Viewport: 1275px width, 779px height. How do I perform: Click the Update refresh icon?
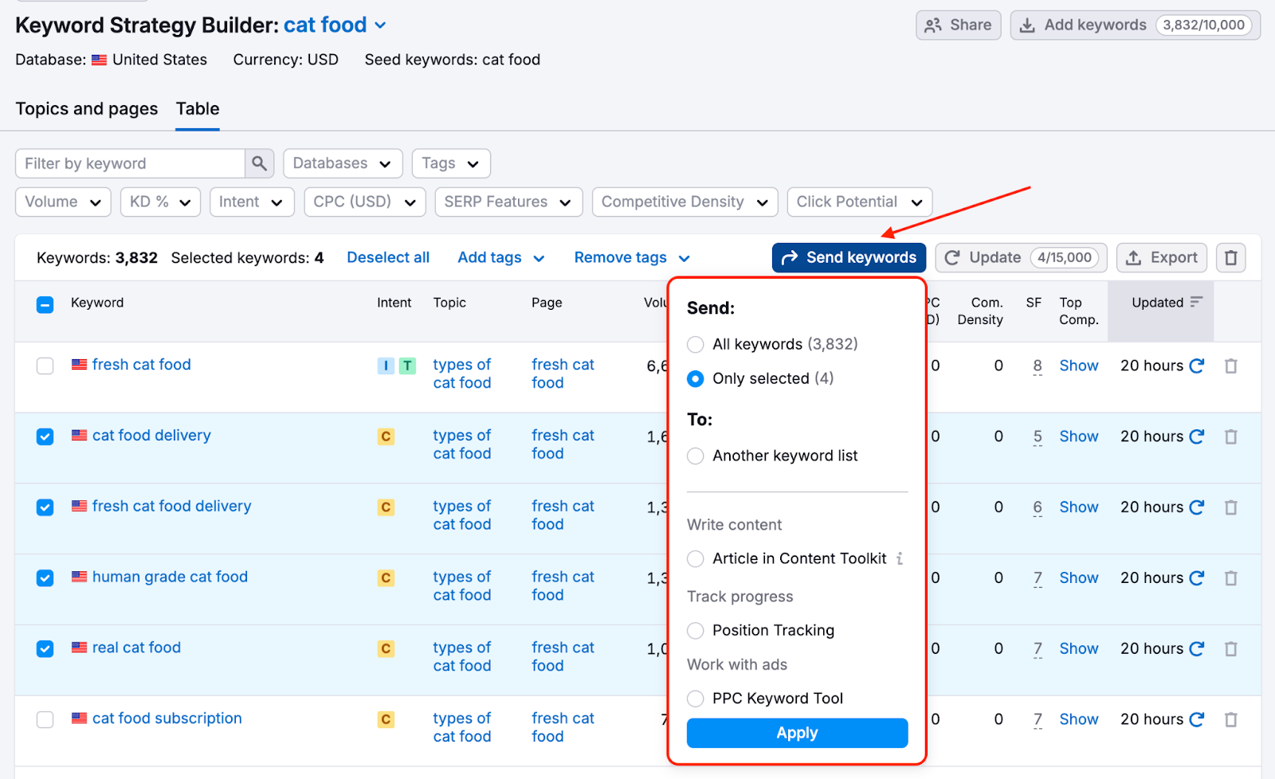(x=953, y=257)
